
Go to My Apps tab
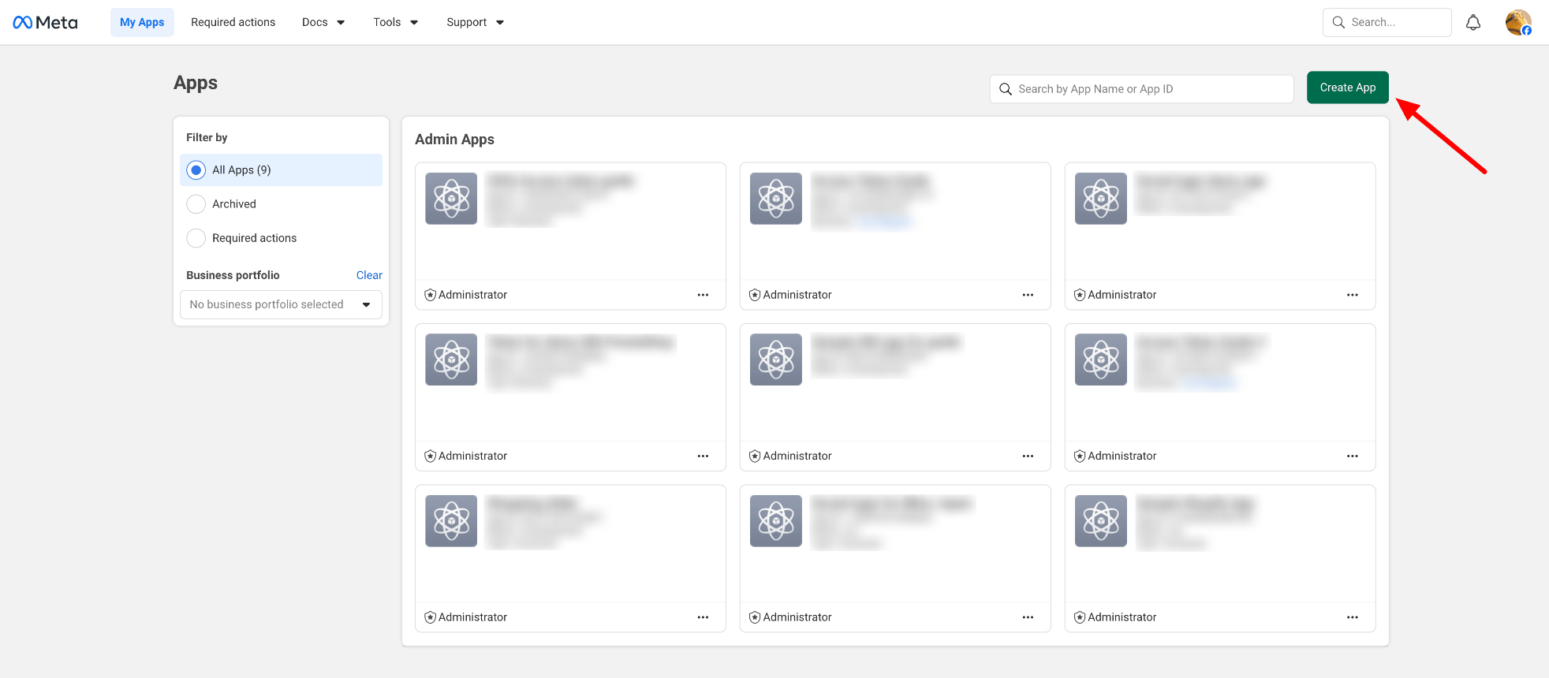(142, 22)
